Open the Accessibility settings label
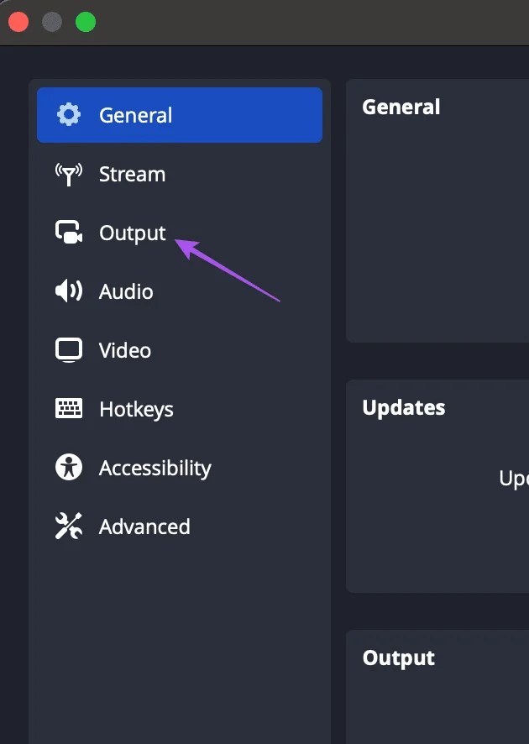Viewport: 529px width, 744px height. (155, 469)
